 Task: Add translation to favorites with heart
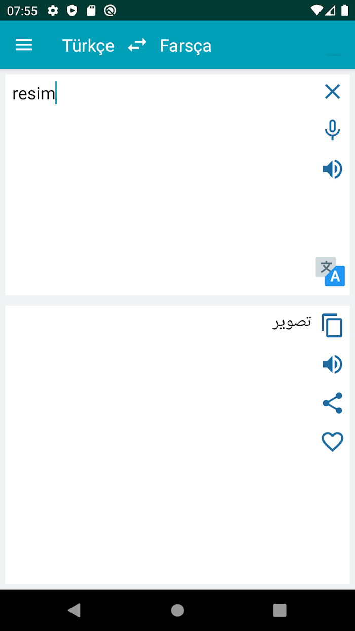(332, 442)
